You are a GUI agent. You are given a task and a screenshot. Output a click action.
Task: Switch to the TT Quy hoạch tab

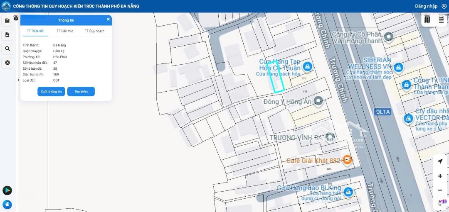tap(94, 31)
